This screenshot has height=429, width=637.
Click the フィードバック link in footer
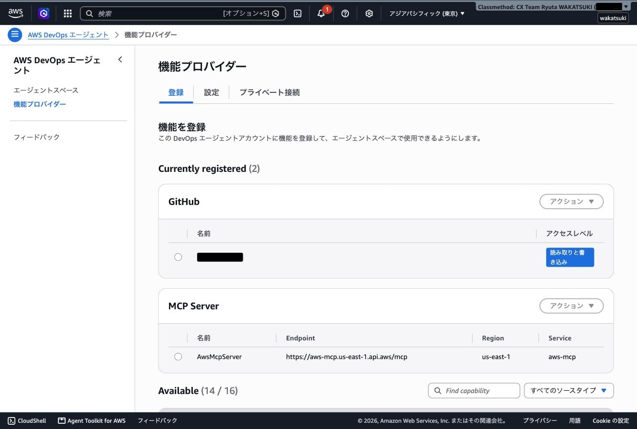pyautogui.click(x=157, y=420)
